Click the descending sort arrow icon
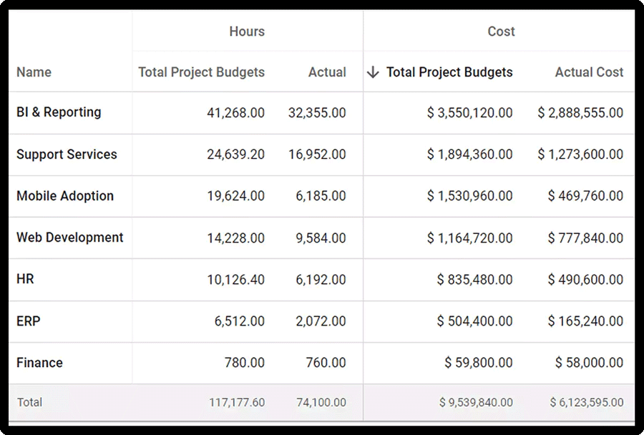Viewport: 644px width, 435px height. [x=373, y=72]
